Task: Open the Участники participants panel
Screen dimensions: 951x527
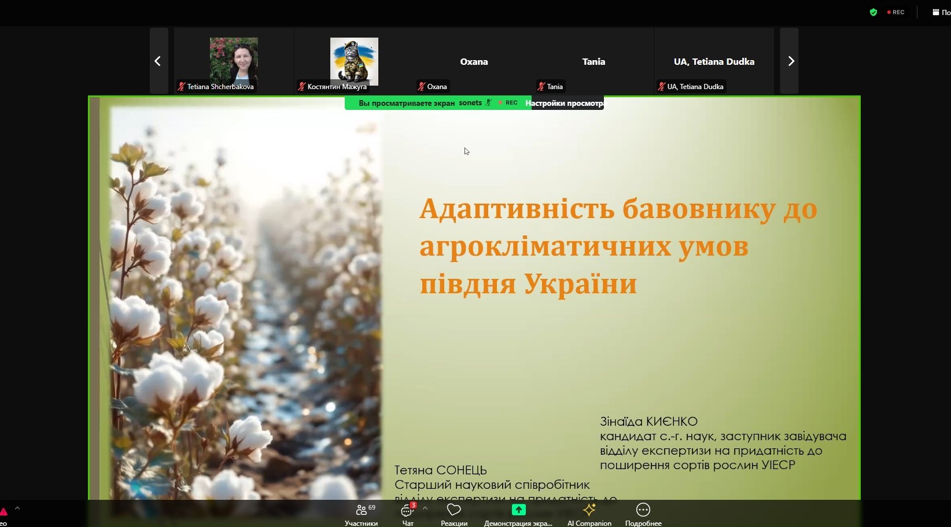Action: click(x=362, y=513)
